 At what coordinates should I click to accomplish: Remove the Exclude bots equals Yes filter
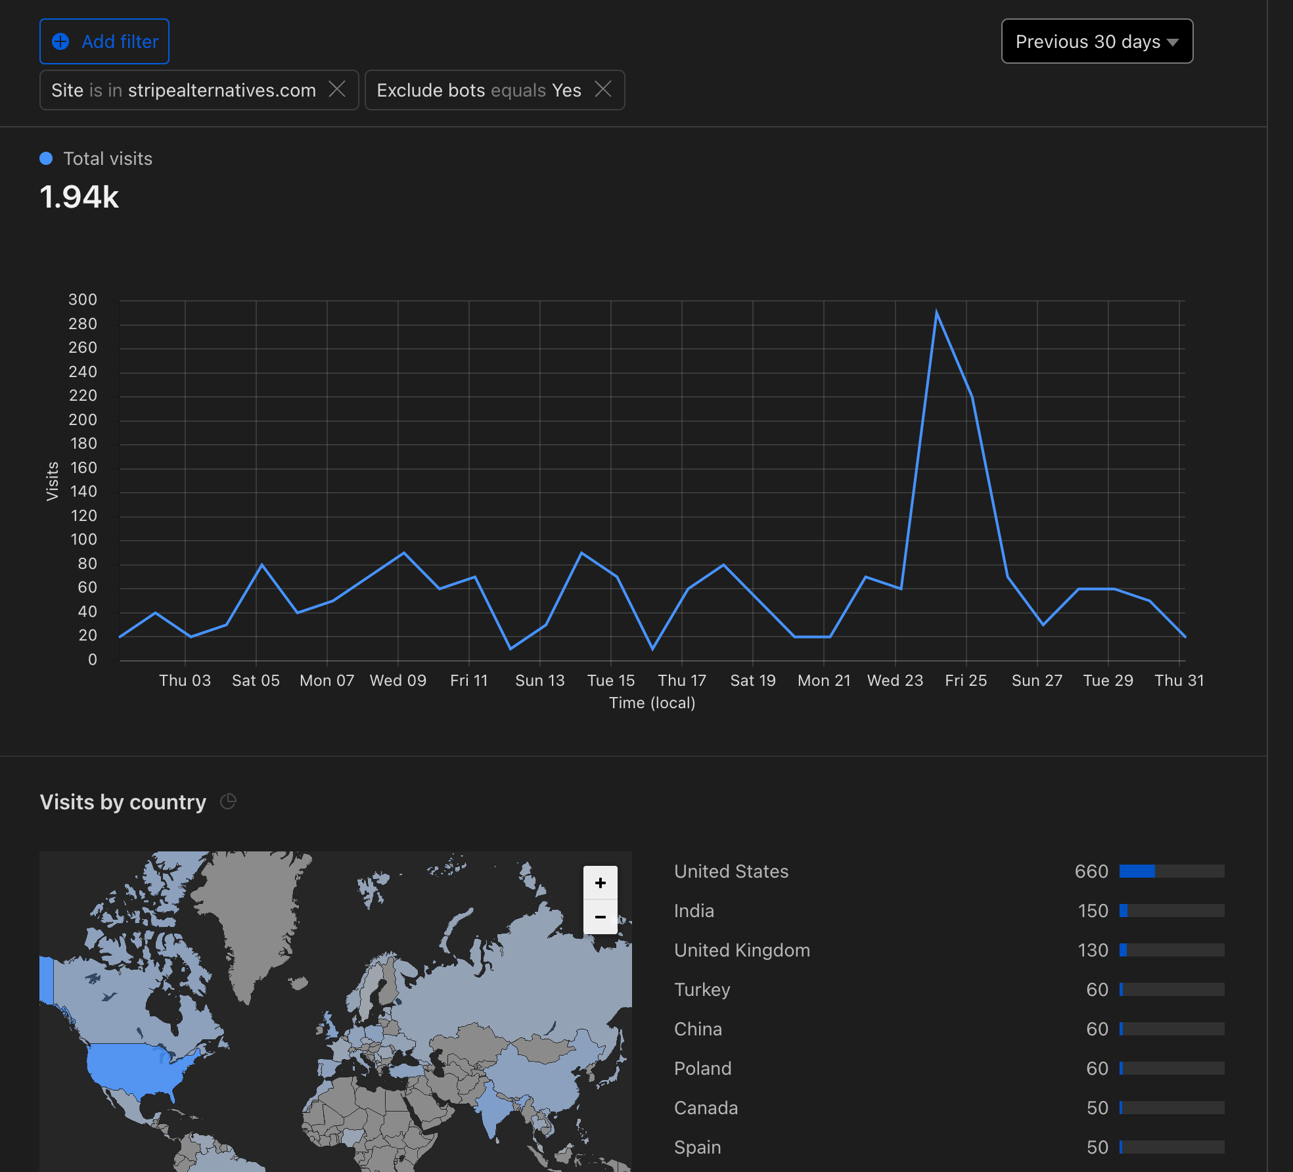click(603, 89)
